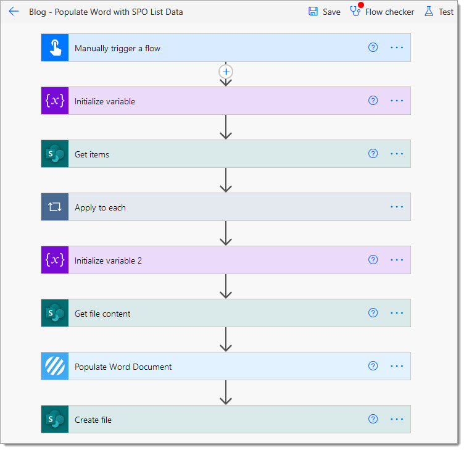Click the SharePoint icon on Get items
Viewport: 464px width, 450px height.
tap(55, 154)
